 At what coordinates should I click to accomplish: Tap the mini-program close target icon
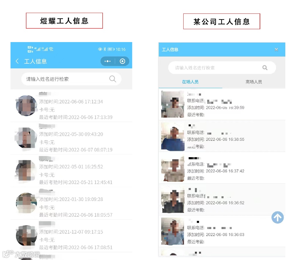tap(122, 61)
